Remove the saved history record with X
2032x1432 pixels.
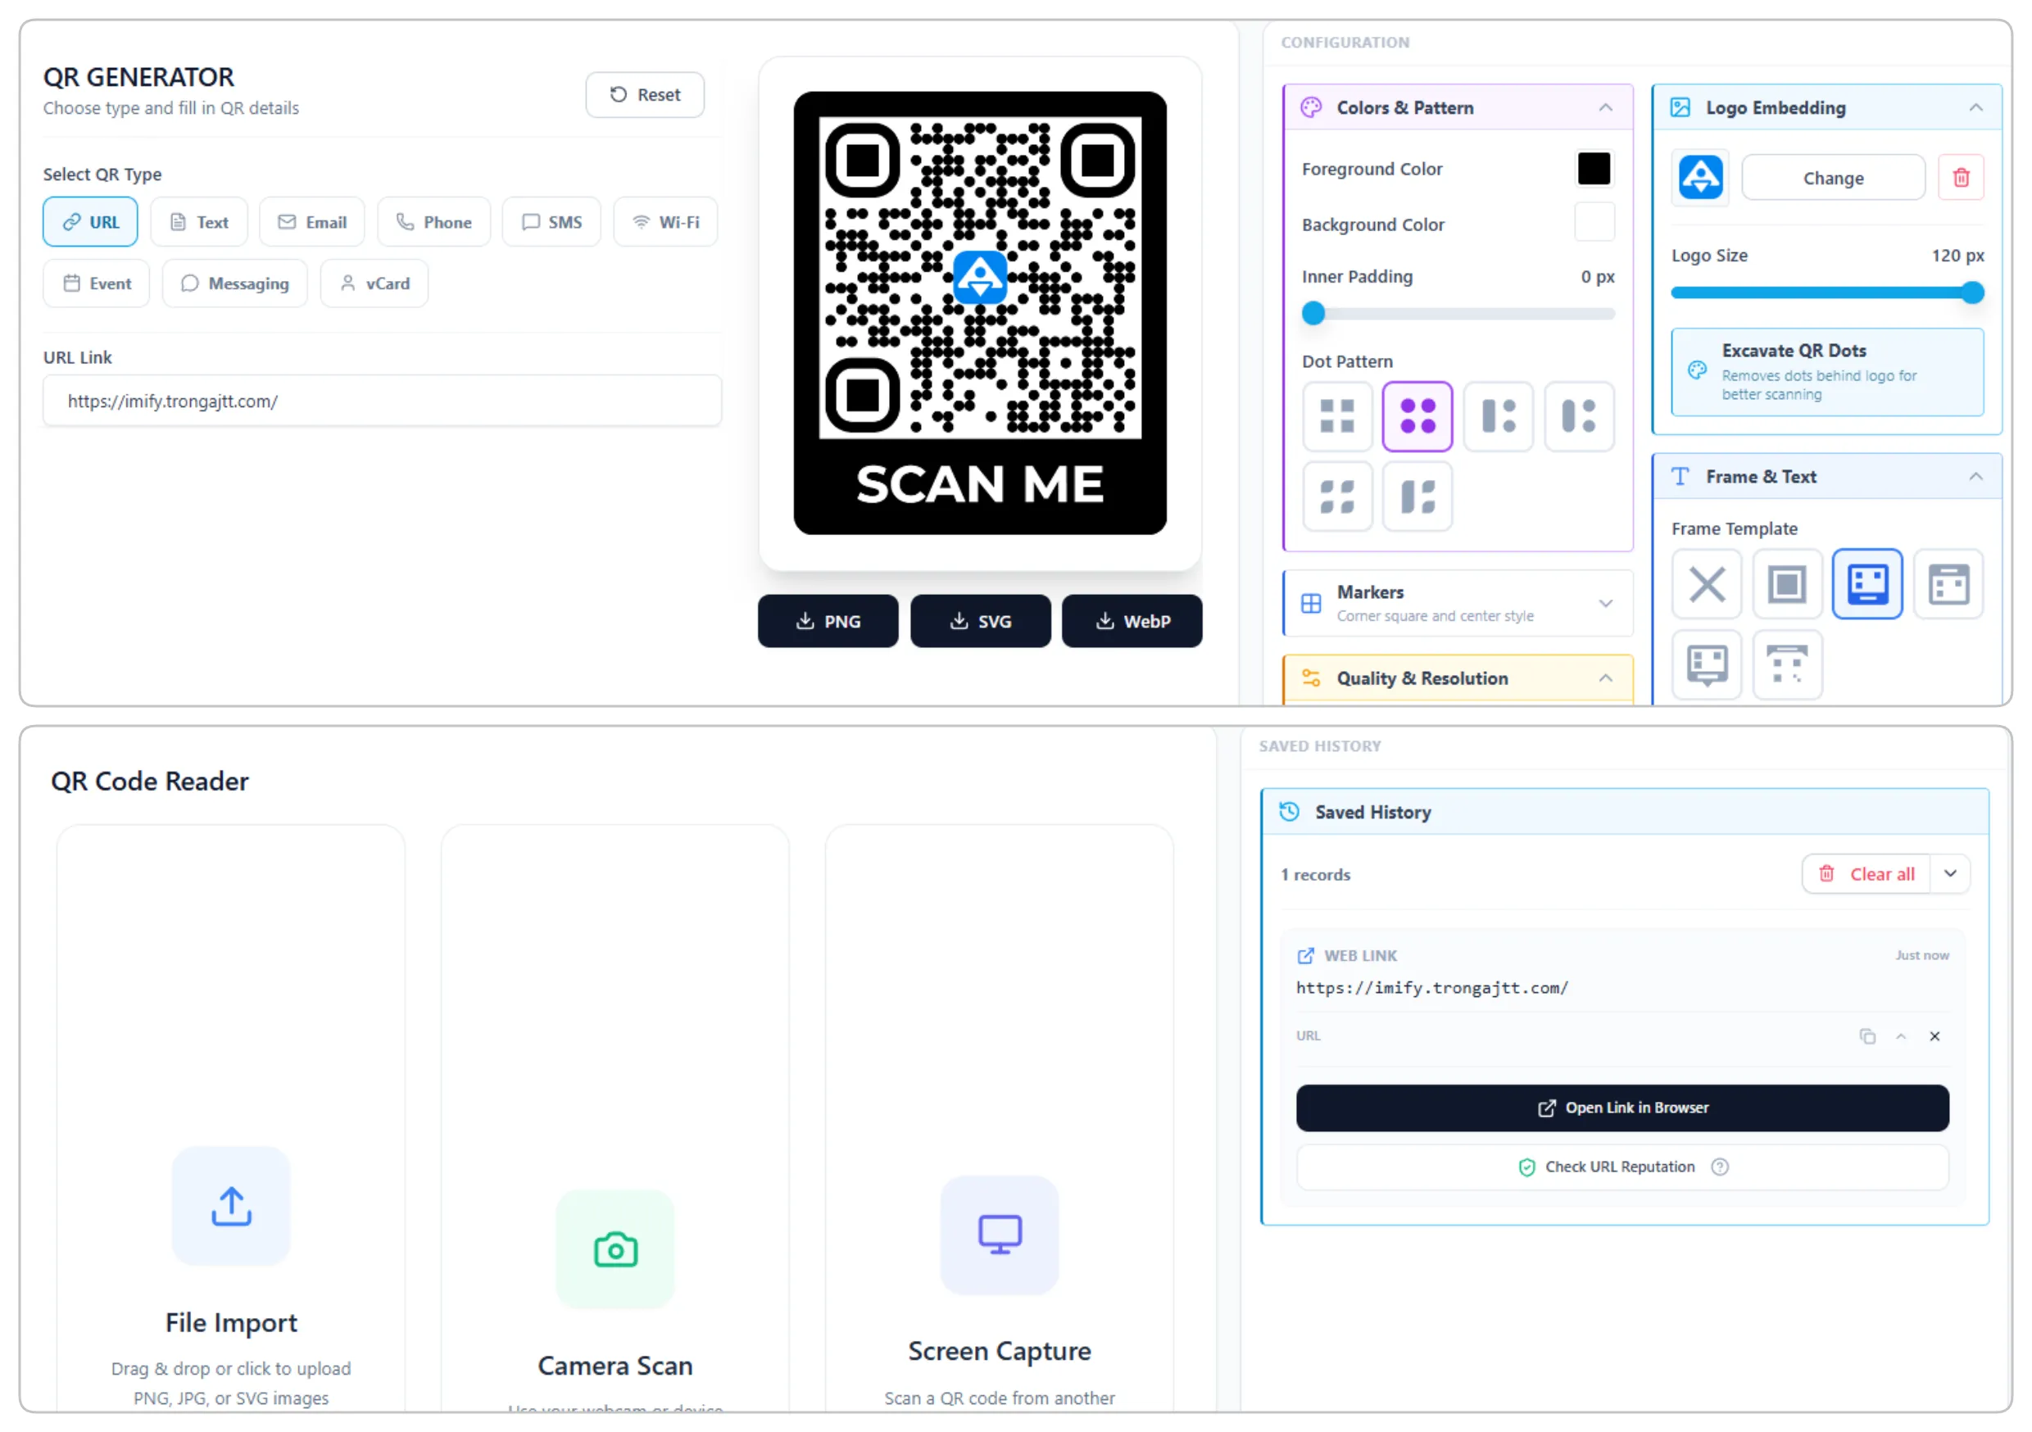[x=1934, y=1036]
